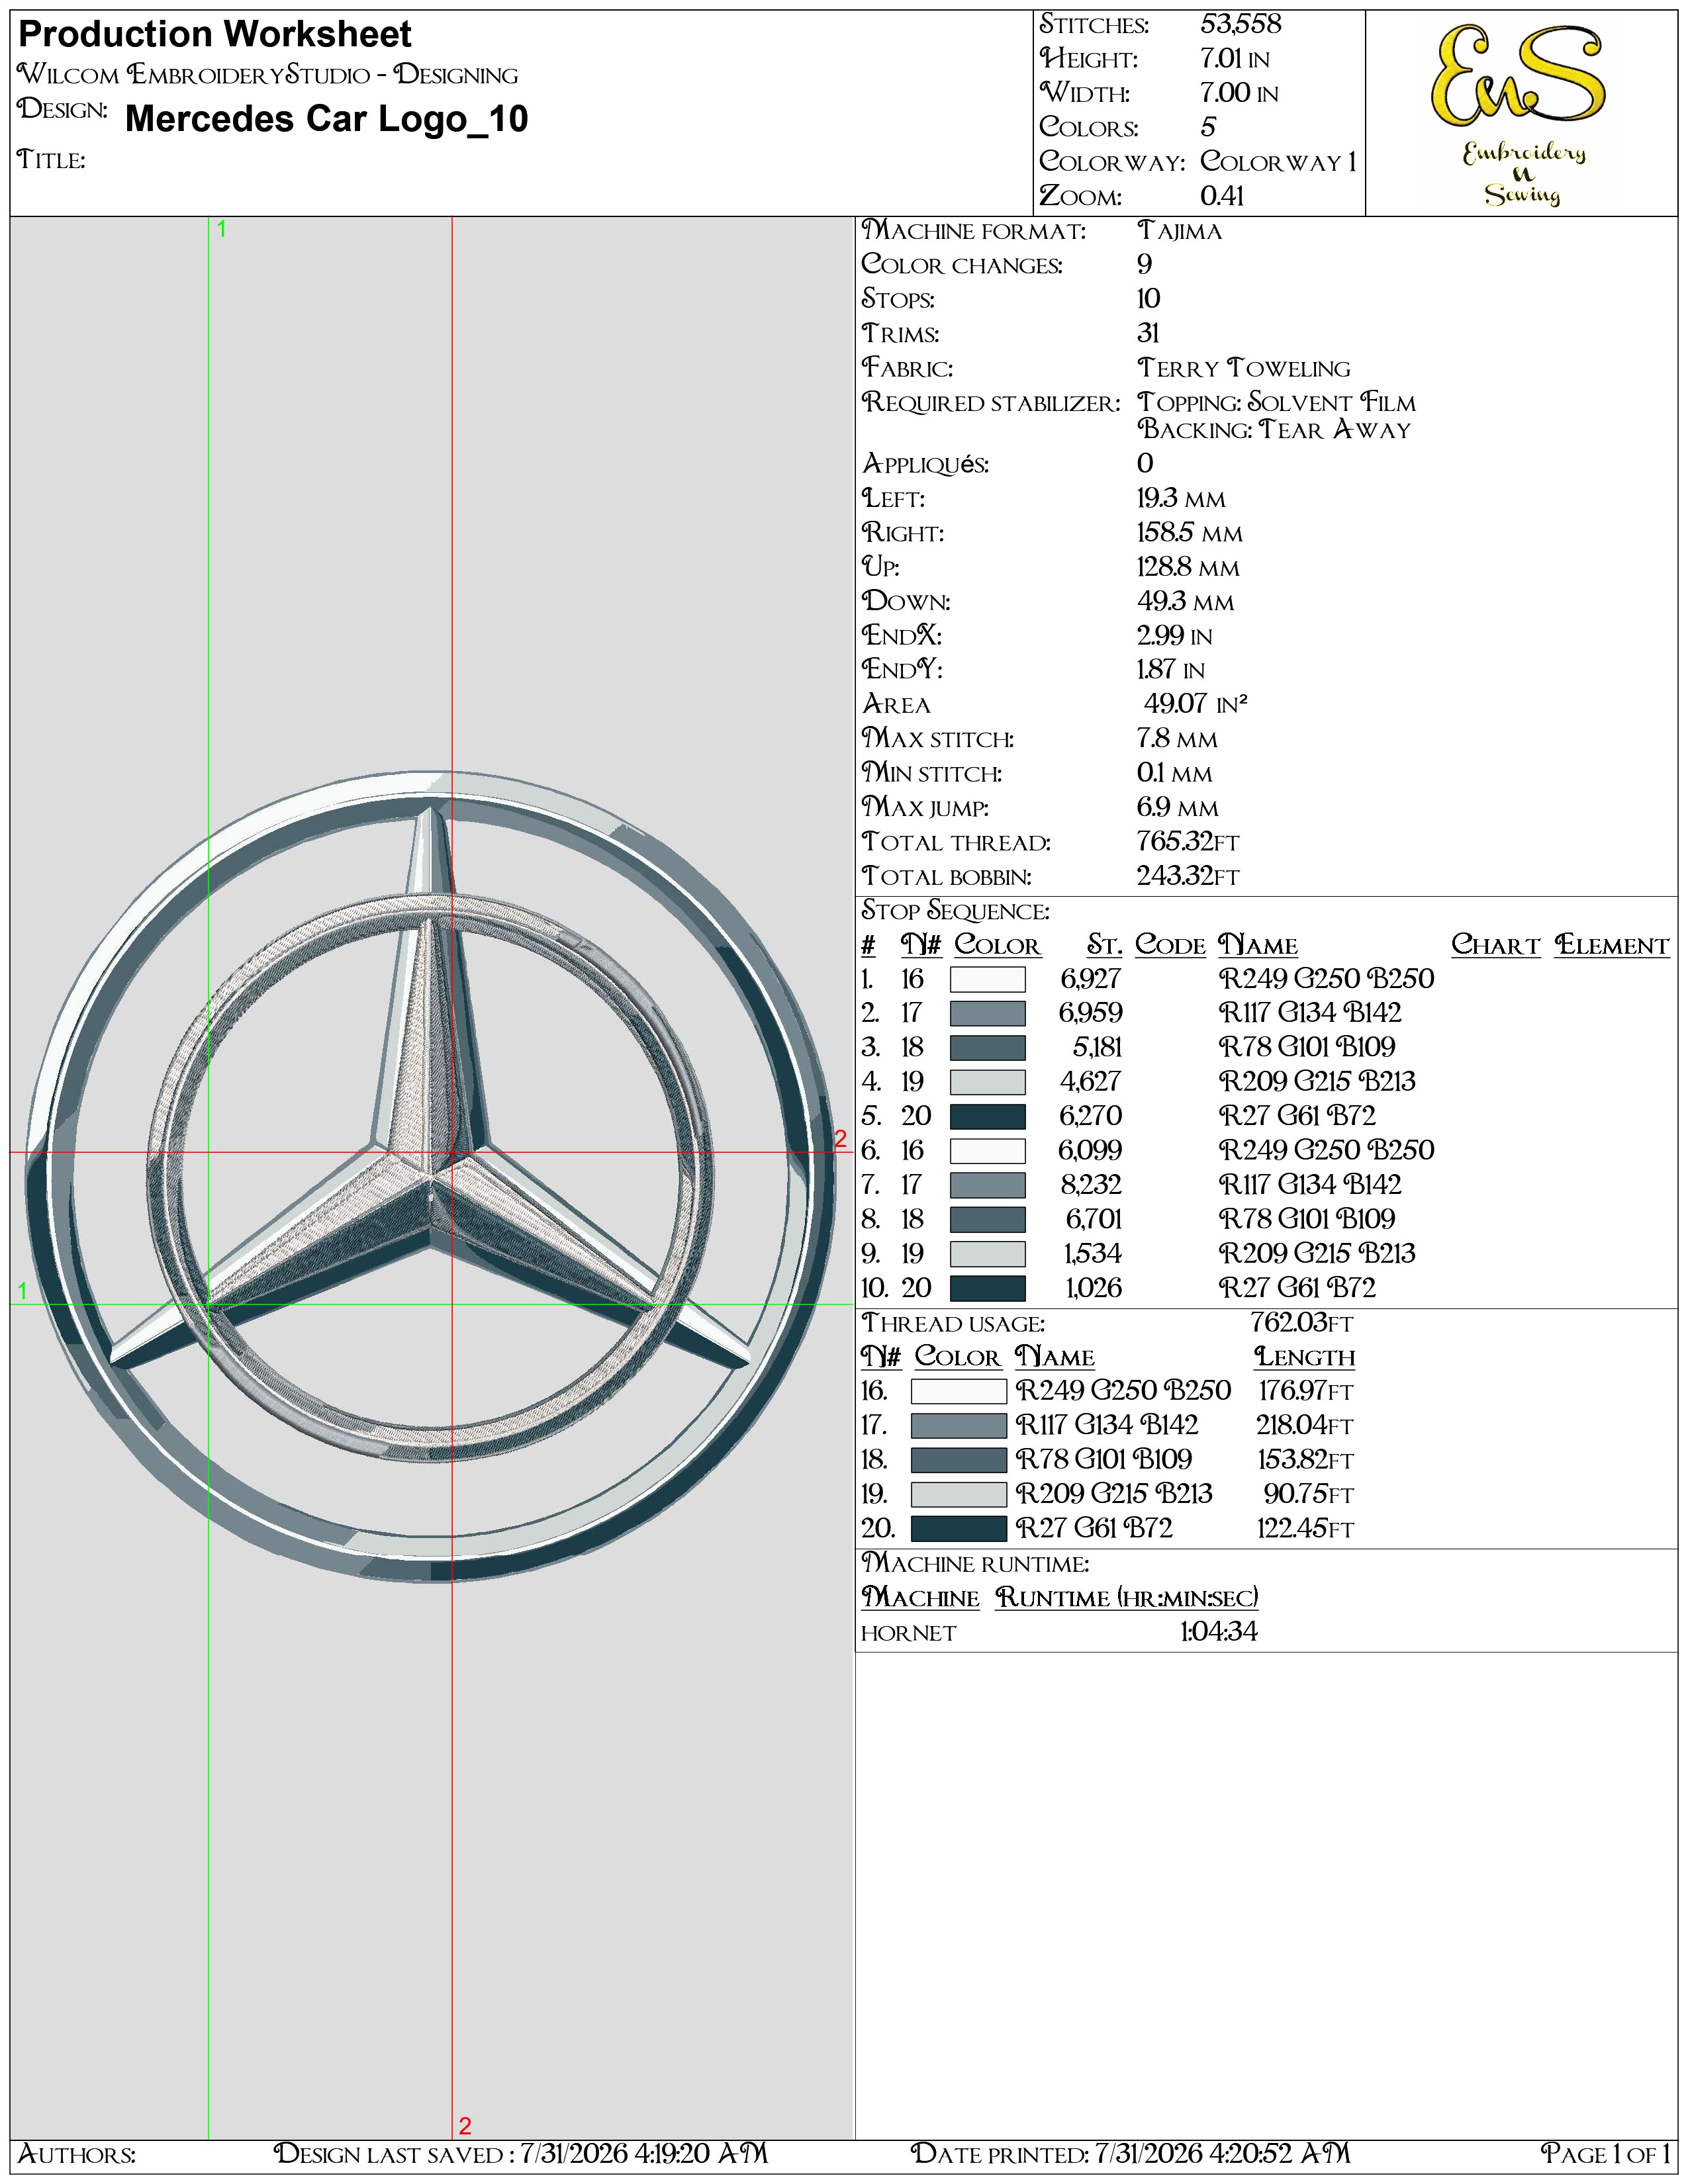Select stitch count "6,927" in stop 1

pos(1091,979)
